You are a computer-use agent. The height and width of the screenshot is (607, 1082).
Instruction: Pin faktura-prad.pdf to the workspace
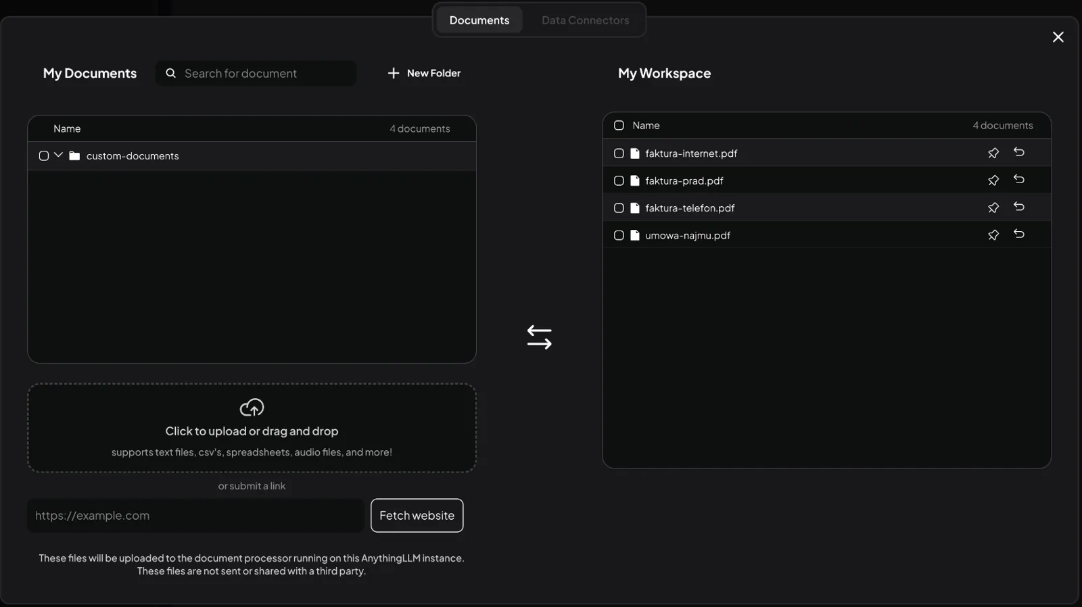(993, 180)
